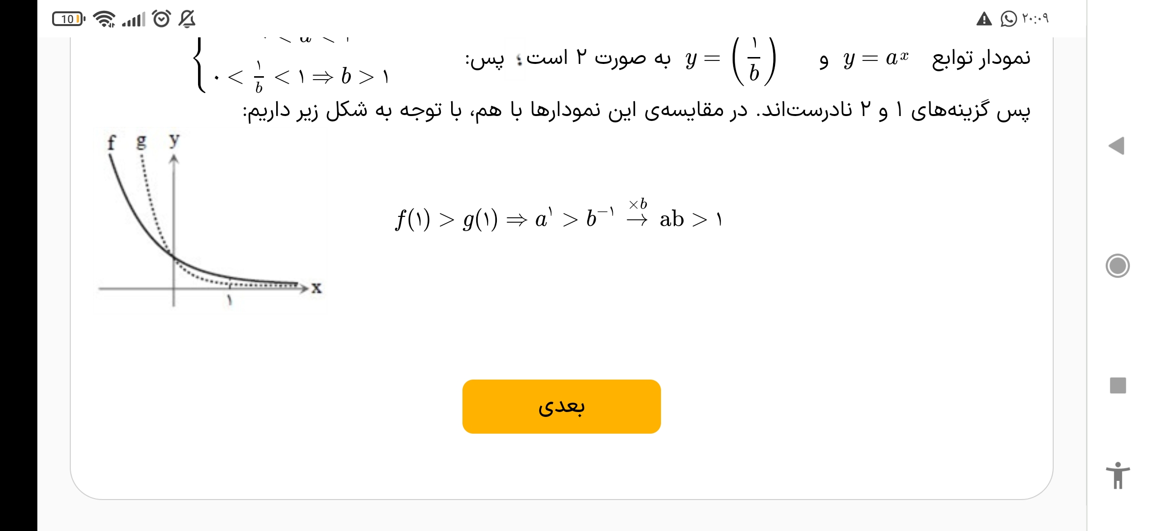Tap the battery level indicator

(x=68, y=19)
